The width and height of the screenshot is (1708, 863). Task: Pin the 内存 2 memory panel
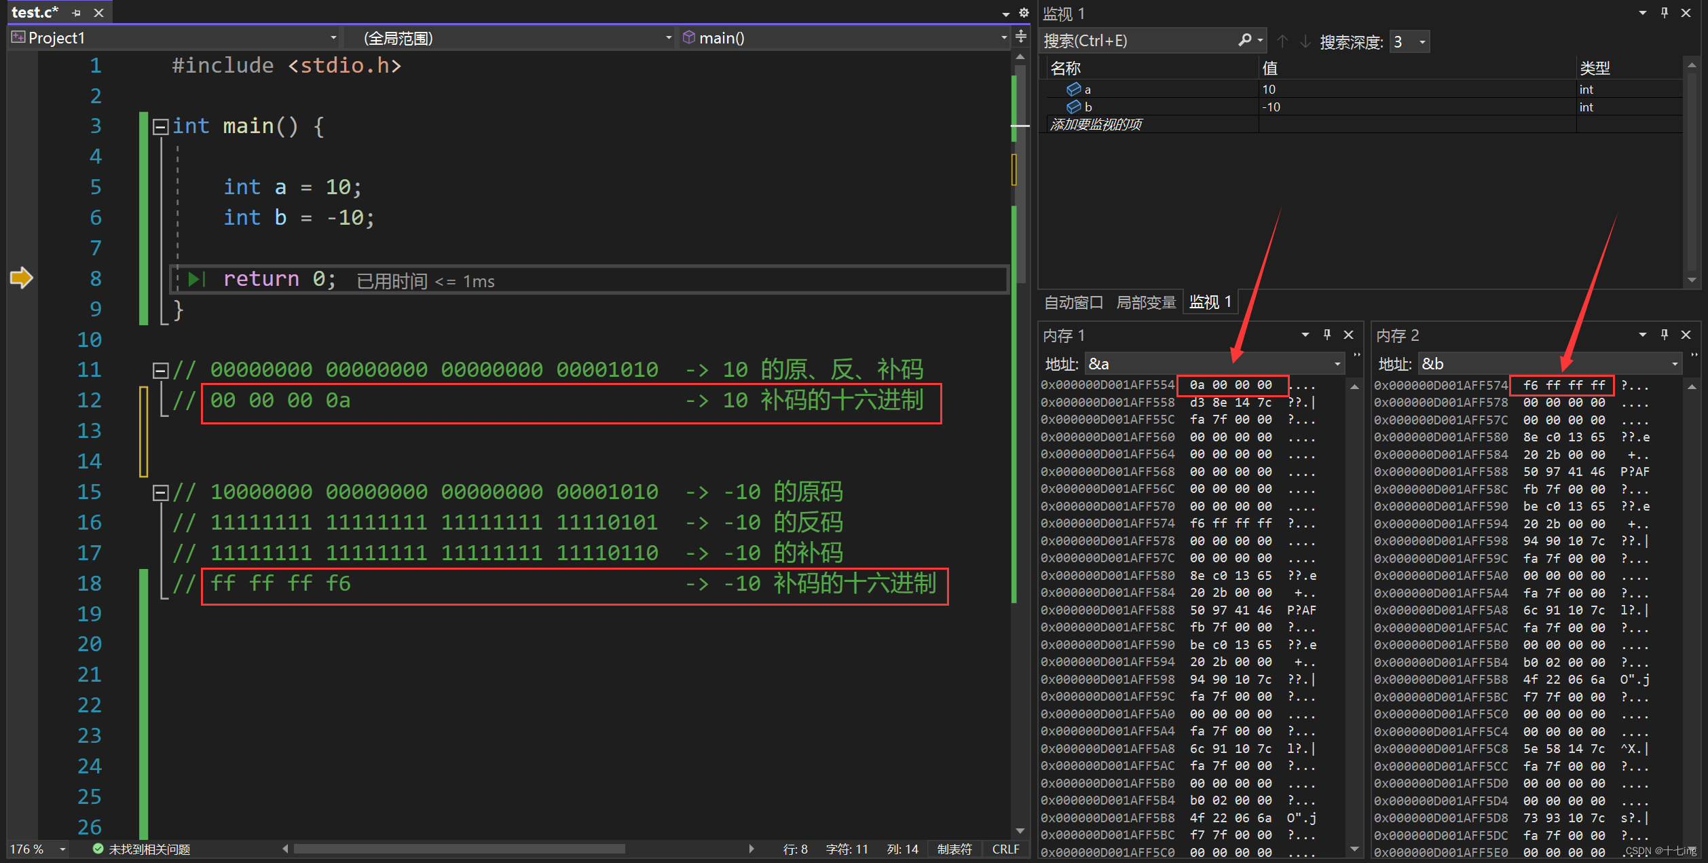[1664, 334]
